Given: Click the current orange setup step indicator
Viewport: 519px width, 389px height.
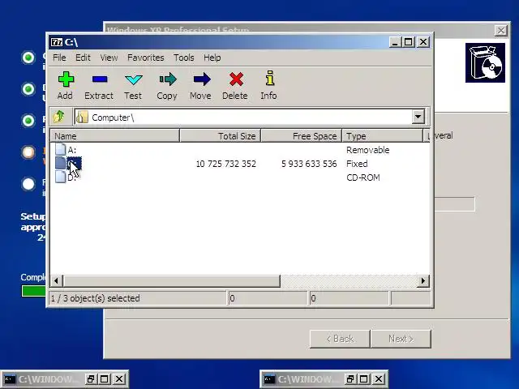Looking at the screenshot, I should [x=28, y=152].
